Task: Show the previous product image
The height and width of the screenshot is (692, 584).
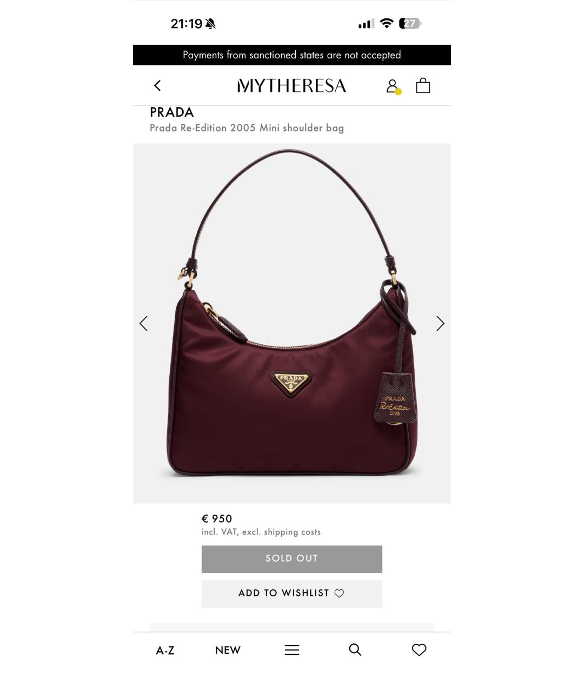Action: pyautogui.click(x=143, y=323)
